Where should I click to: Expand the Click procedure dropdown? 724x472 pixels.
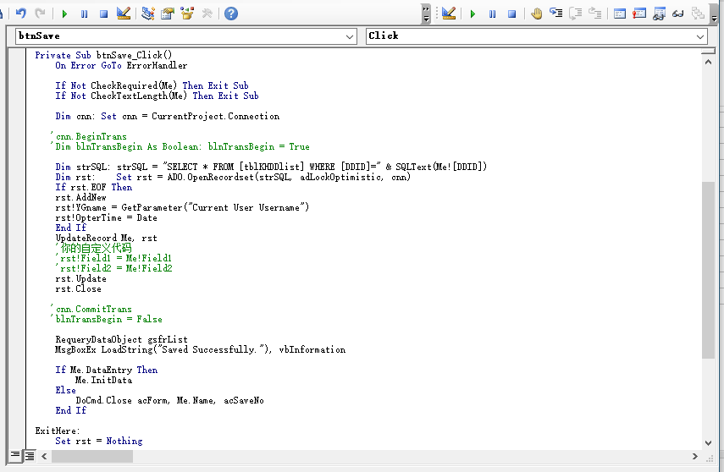pos(700,36)
